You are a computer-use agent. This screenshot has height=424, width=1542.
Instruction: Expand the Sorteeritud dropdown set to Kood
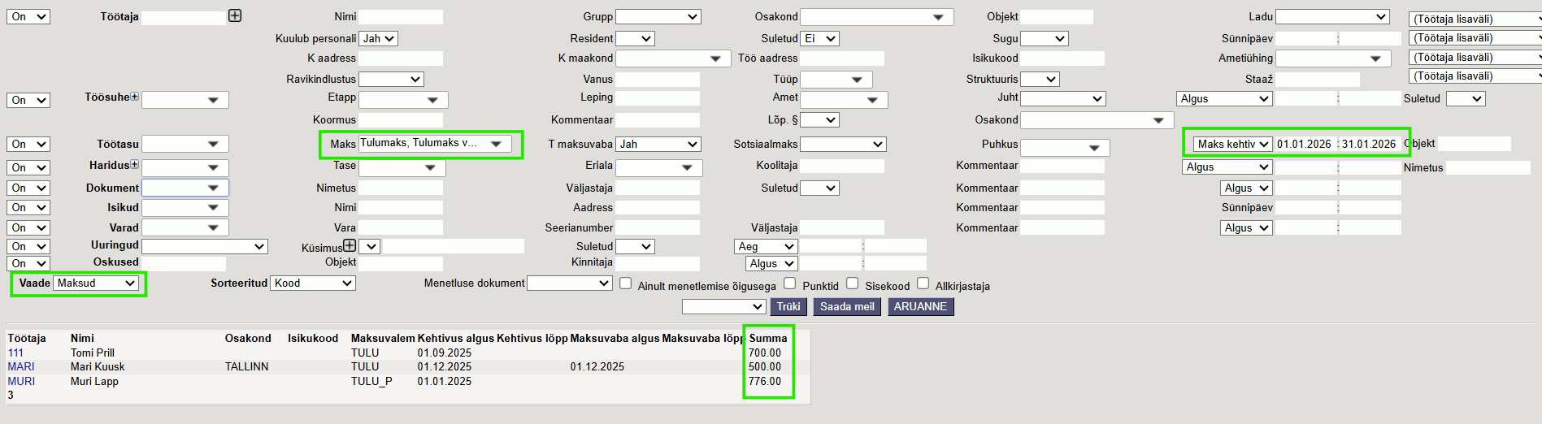point(313,283)
